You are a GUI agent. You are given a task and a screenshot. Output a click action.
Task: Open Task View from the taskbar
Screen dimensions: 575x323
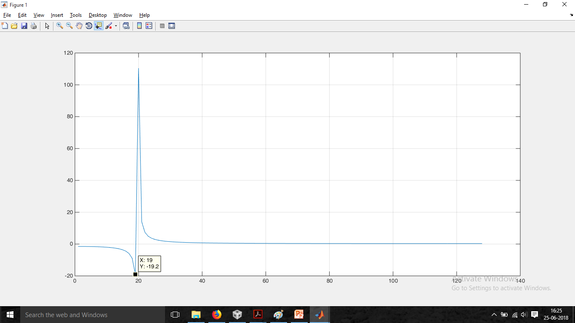click(x=175, y=315)
